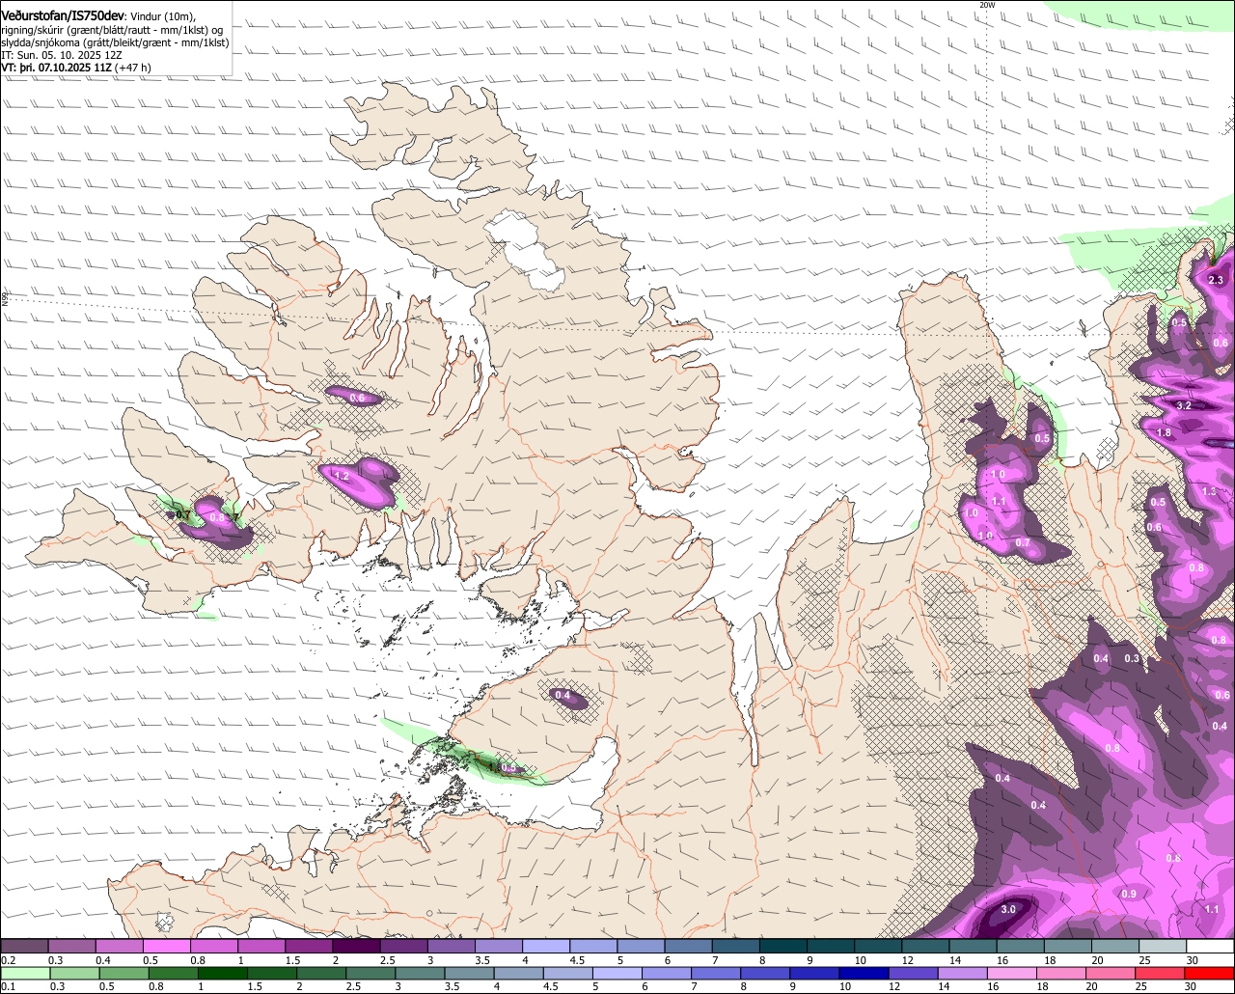Select the pale green 0.1 swatch
The image size is (1235, 994).
(x=25, y=974)
